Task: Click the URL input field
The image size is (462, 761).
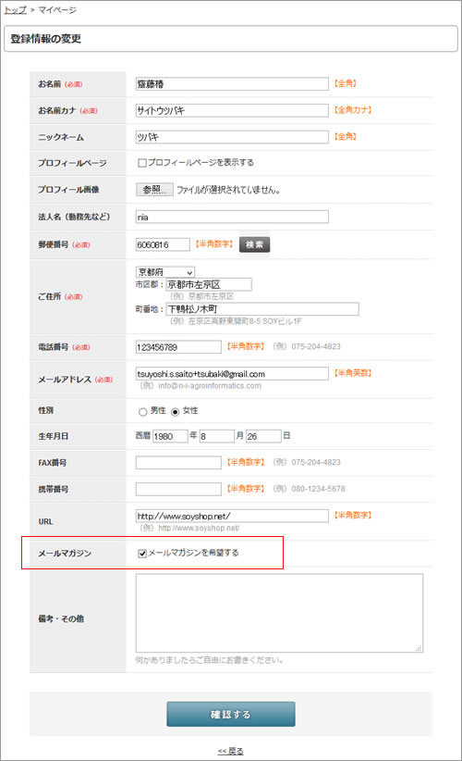Action: tap(232, 516)
